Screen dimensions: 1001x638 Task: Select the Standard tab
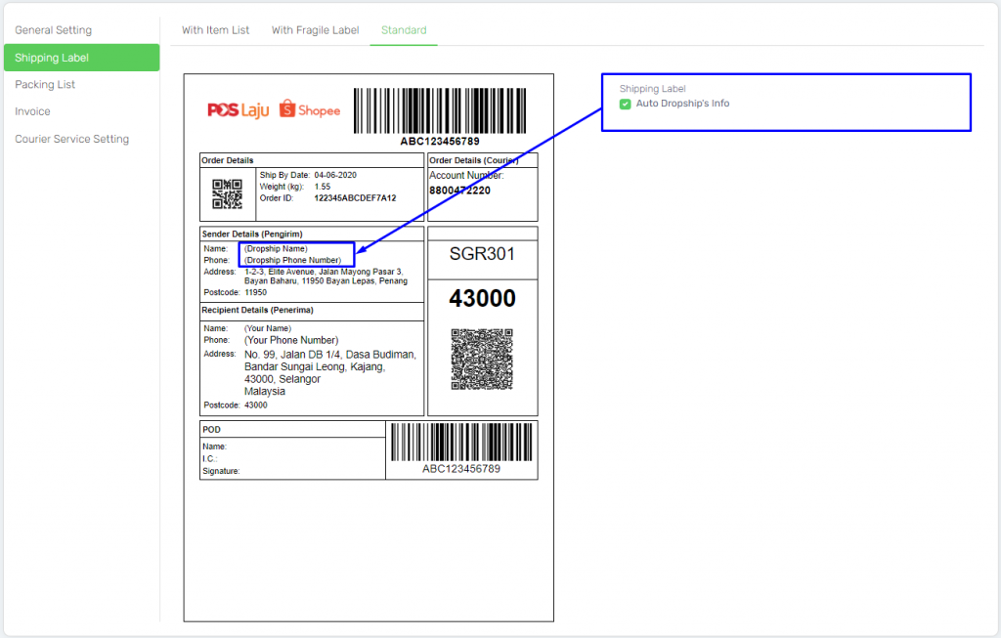click(x=403, y=30)
